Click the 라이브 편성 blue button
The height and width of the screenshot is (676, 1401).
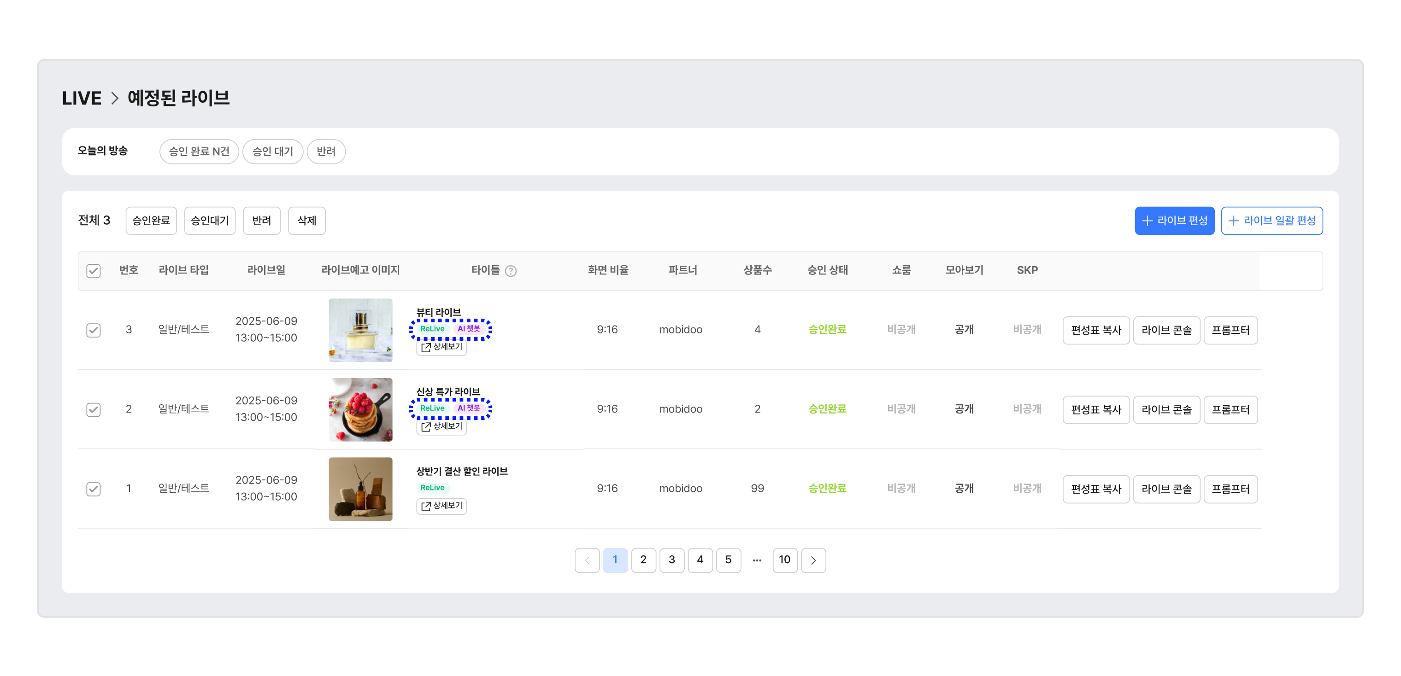[1174, 221]
